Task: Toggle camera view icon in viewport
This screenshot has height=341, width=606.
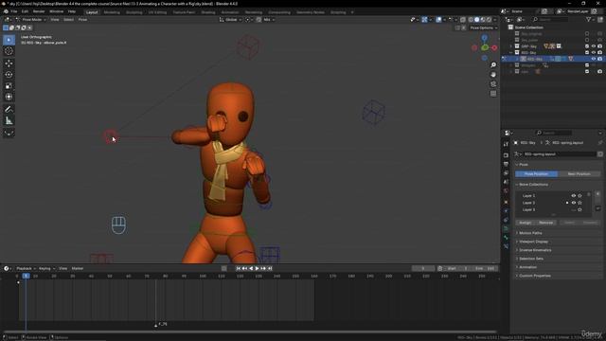Action: 493,84
